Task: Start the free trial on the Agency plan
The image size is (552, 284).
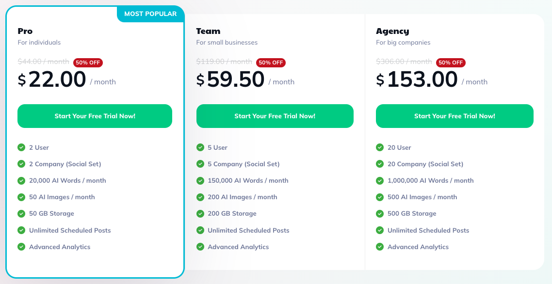Action: click(x=454, y=116)
